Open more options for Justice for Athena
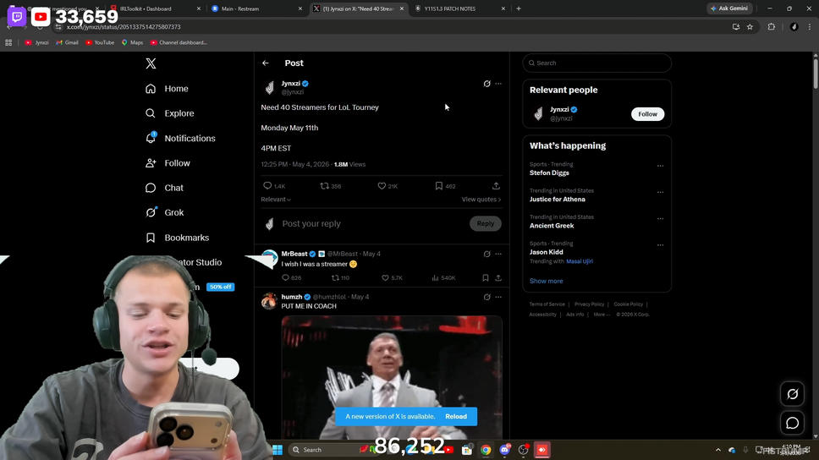Screen dimensions: 819x460 point(660,192)
